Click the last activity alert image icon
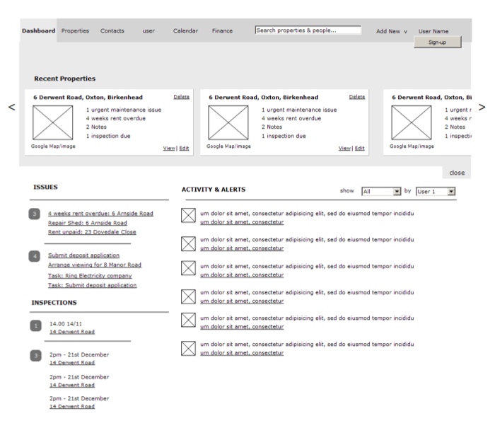This screenshot has width=495, height=428. click(x=188, y=348)
